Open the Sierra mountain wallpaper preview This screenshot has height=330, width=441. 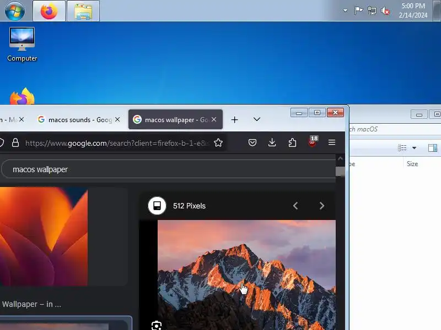(246, 275)
